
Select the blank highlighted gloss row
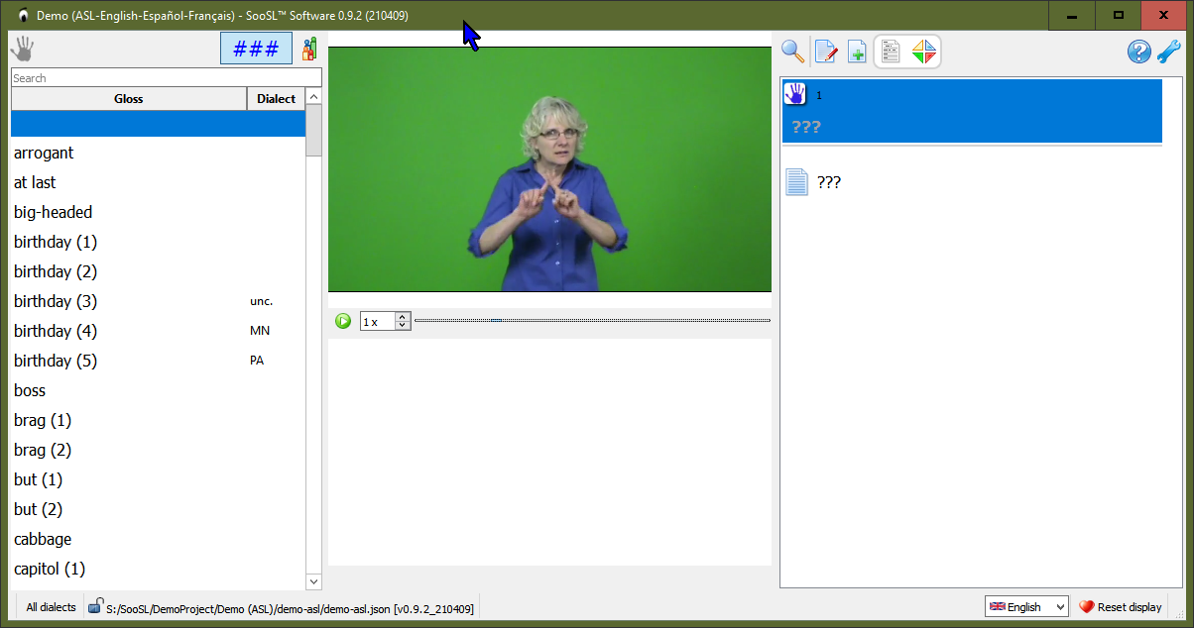tap(158, 123)
